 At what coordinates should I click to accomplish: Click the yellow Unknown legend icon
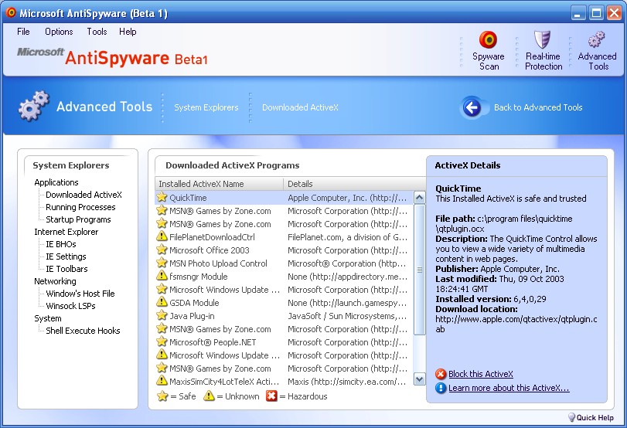point(209,396)
